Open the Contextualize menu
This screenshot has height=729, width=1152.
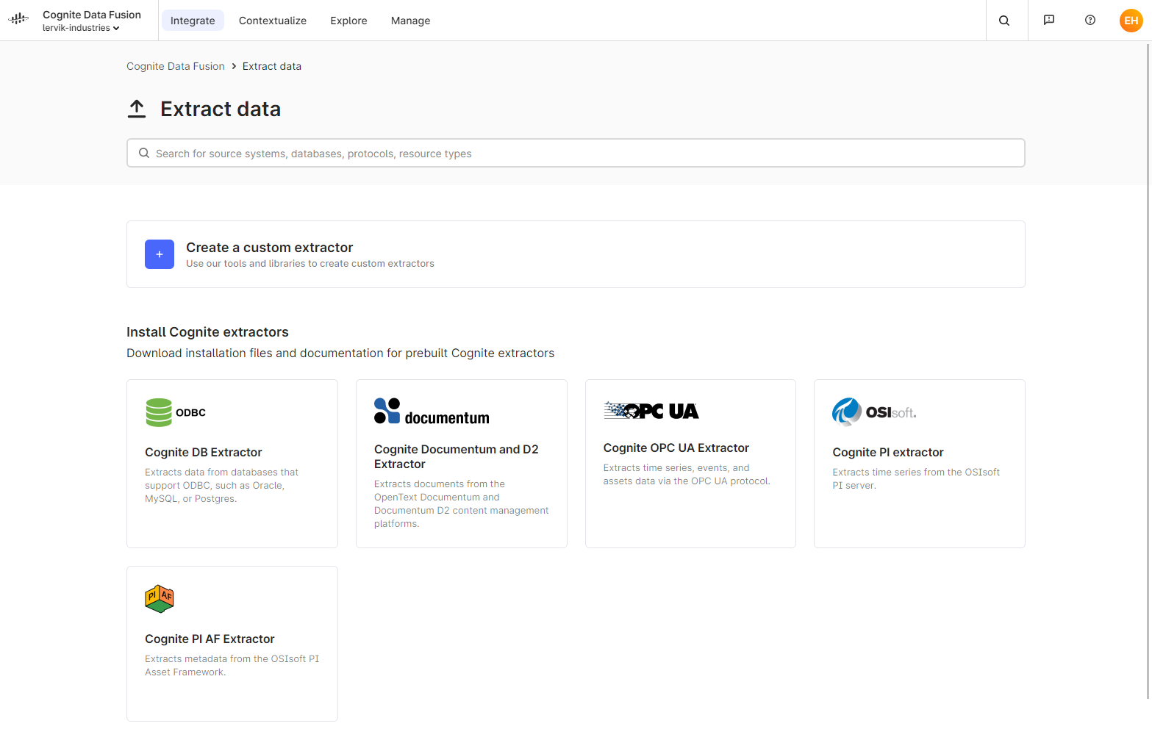(273, 21)
